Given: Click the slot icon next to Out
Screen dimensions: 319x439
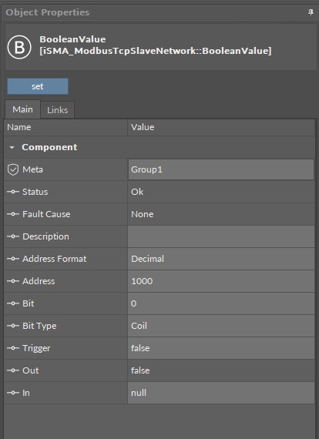Looking at the screenshot, I should [13, 370].
